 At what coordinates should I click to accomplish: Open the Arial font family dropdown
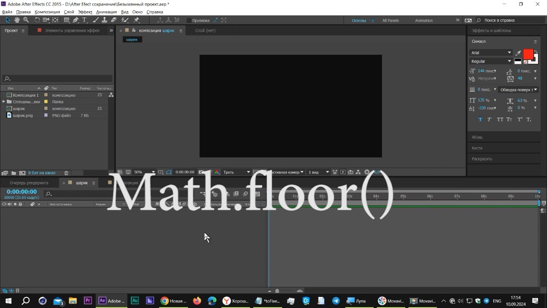tap(491, 53)
